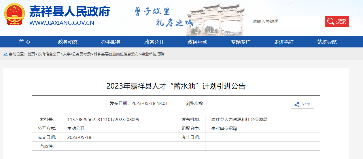Click the 政府信息公开 breadcrumb link
This screenshot has height=159, width=363.
point(49,54)
